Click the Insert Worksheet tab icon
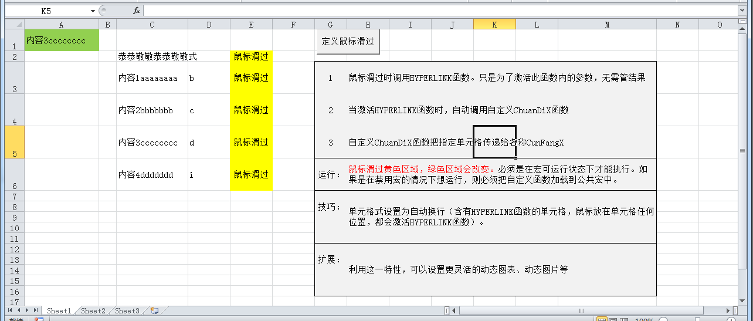Screen dimensions: 753x321 [154, 310]
